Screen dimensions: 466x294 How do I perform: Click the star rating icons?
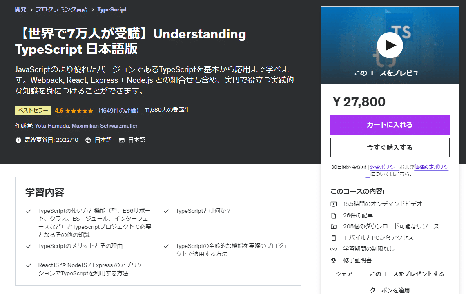coord(79,111)
